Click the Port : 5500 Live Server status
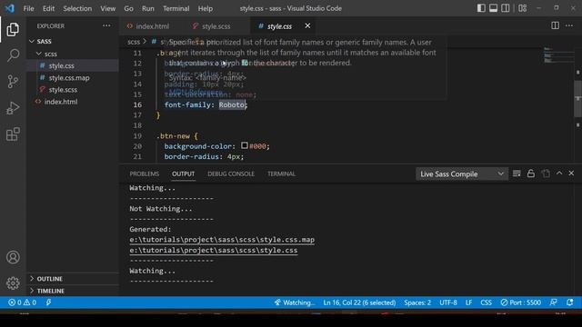 coord(520,302)
